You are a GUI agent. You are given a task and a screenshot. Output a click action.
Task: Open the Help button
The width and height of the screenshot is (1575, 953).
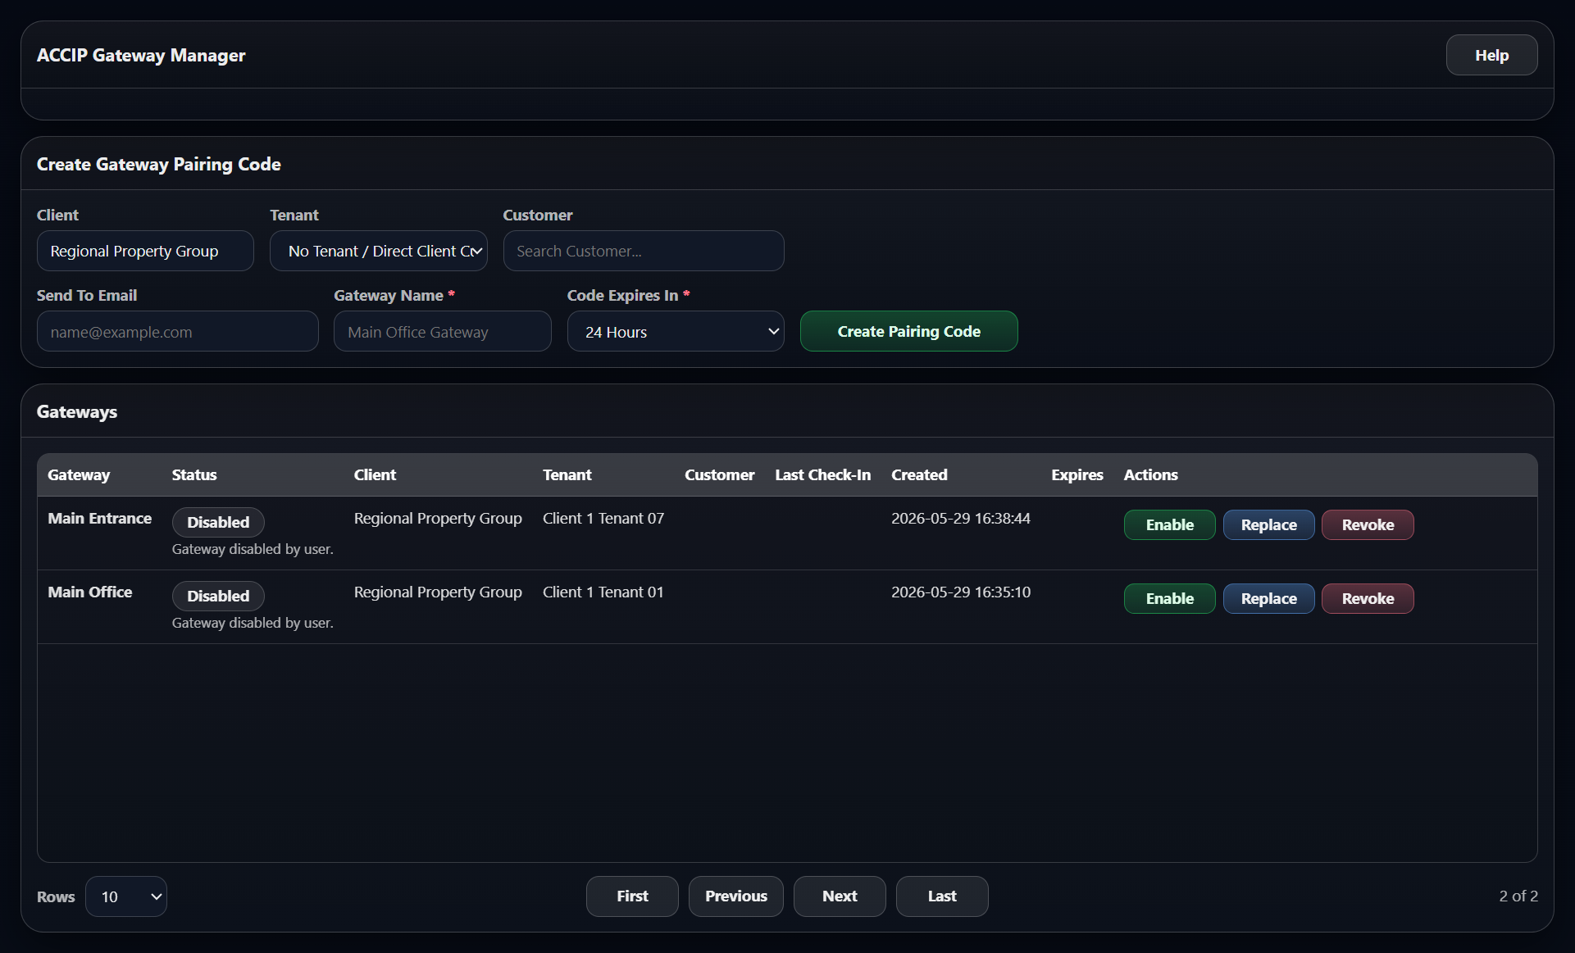point(1491,55)
